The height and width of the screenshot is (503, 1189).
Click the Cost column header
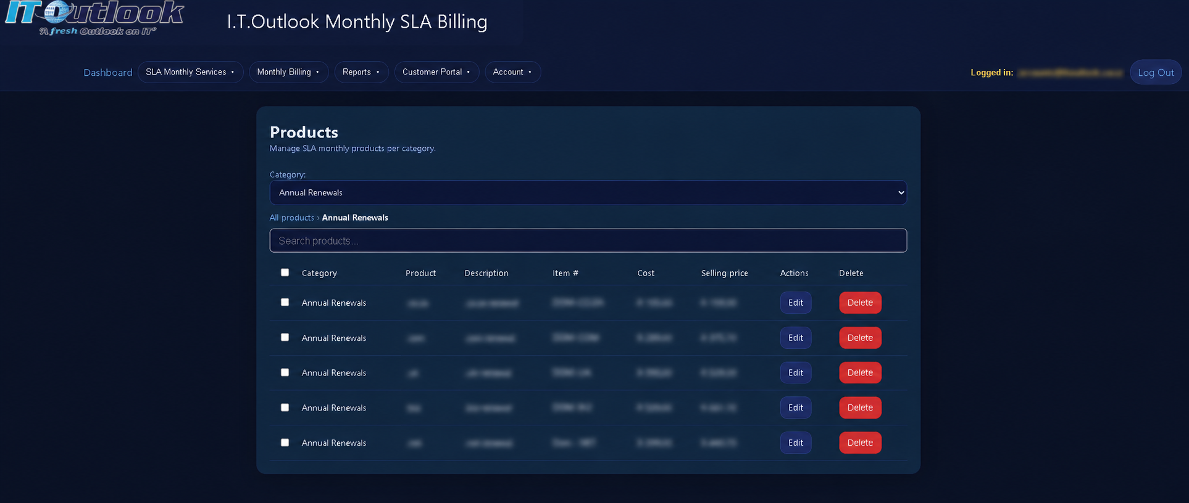pyautogui.click(x=646, y=273)
